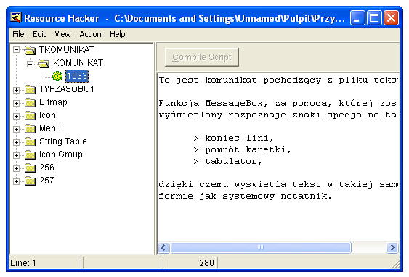Click the '> koniec lini,' line
Screen dimensions: 409x277
233,138
